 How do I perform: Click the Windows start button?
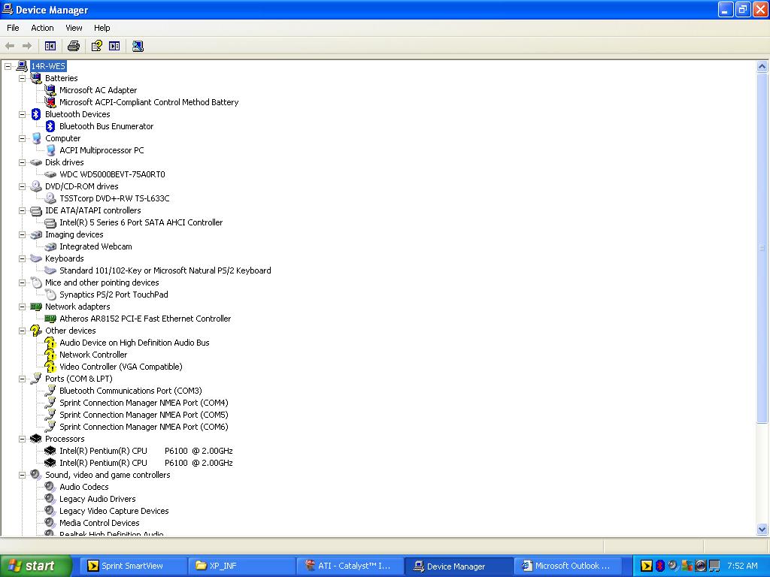(x=35, y=566)
